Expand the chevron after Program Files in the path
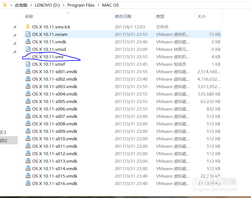The image size is (251, 198). (x=98, y=5)
